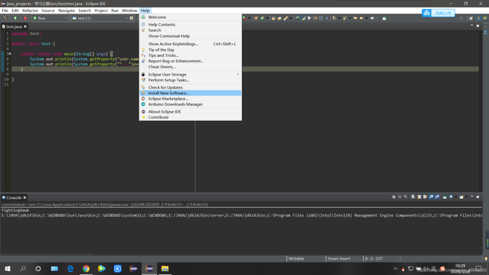Toggle Show Whitespace Characters pilcrow icon
Screen dimensions: 489x275
pyautogui.click(x=327, y=18)
